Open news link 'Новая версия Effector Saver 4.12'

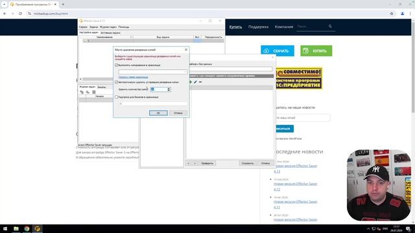point(296,186)
